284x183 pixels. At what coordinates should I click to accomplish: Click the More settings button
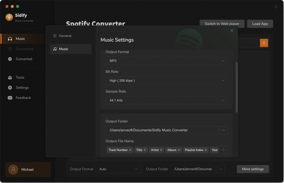[x=253, y=169]
